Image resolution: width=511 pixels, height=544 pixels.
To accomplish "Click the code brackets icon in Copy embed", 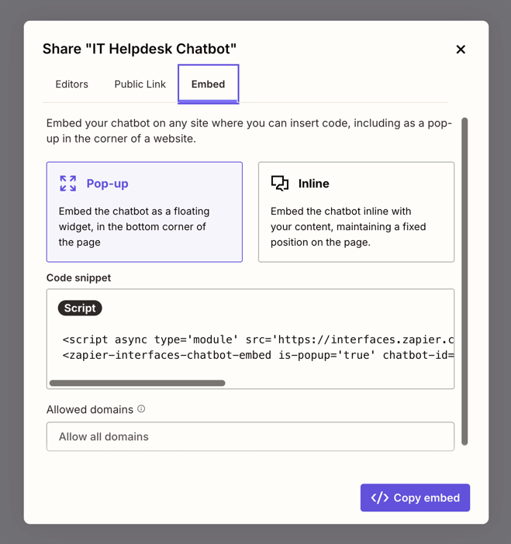I will [380, 498].
